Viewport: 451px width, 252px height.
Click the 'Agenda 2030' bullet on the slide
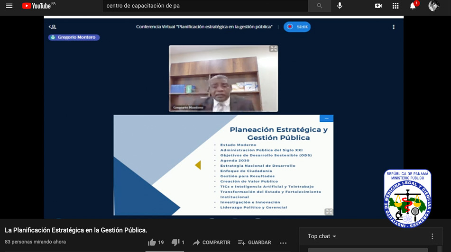tap(235, 160)
